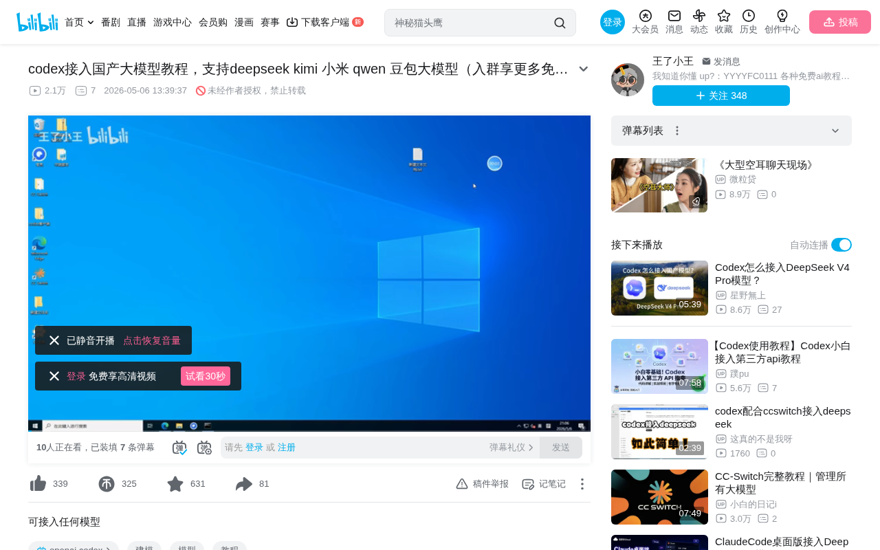This screenshot has height=550, width=880.
Task: Click the 登录 round button
Action: (613, 22)
